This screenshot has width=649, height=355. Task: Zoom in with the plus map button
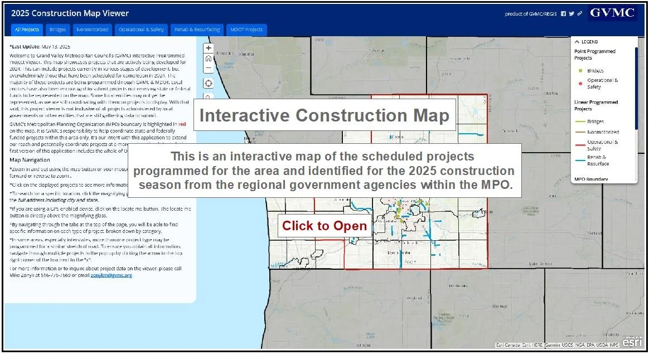tap(209, 48)
